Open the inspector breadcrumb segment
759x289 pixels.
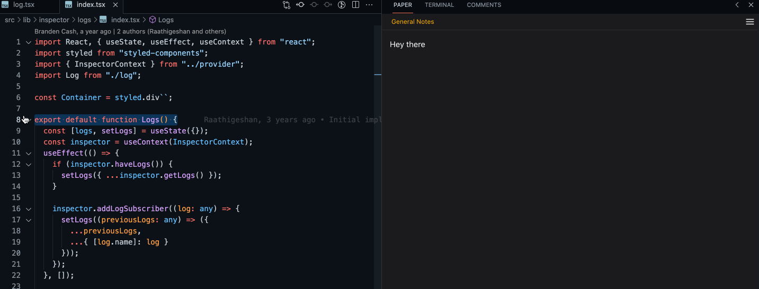click(54, 20)
